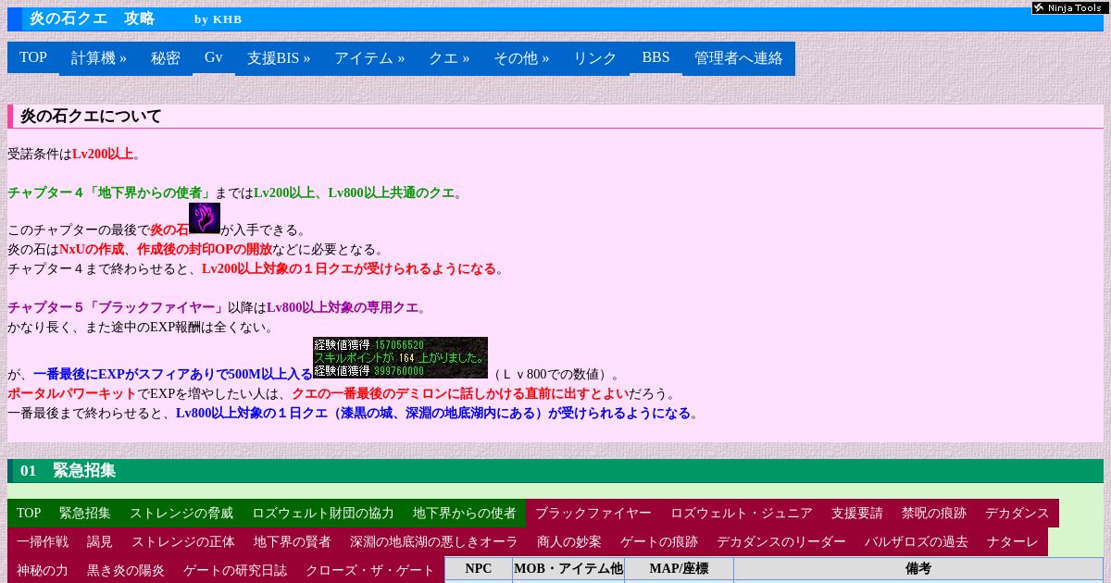1111x583 pixels.
Task: Click the red NxUの作成 text
Action: point(92,250)
